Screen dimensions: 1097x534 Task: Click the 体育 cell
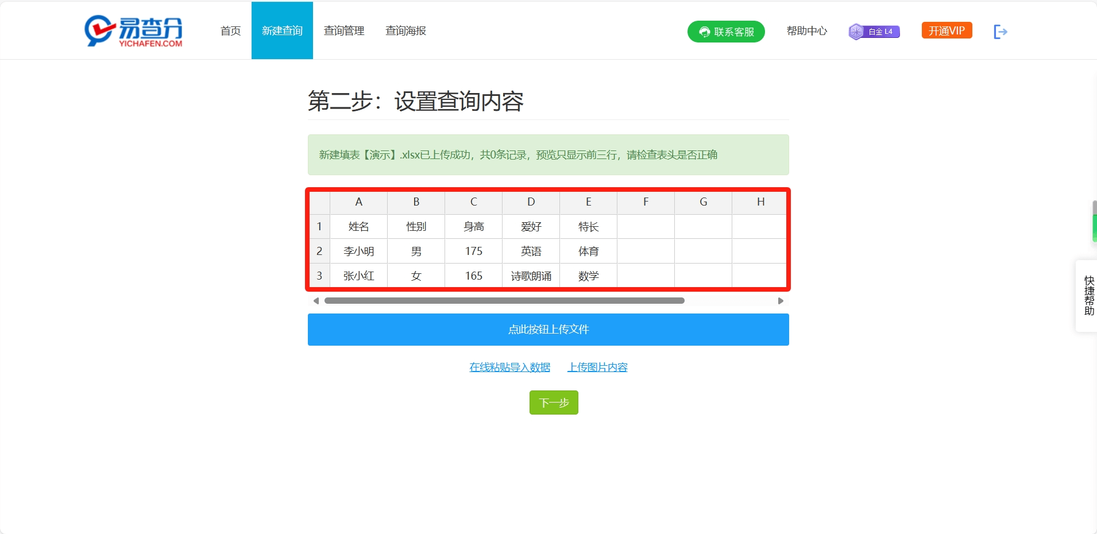click(589, 251)
